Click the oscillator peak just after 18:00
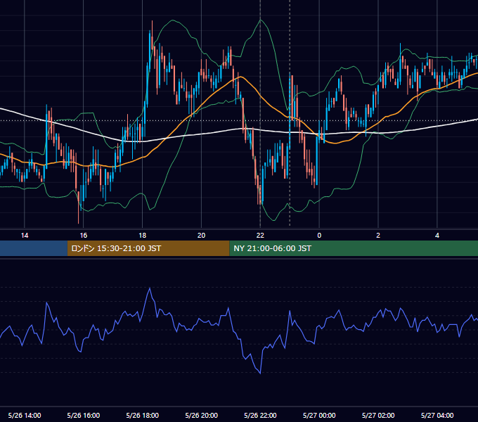 149,288
